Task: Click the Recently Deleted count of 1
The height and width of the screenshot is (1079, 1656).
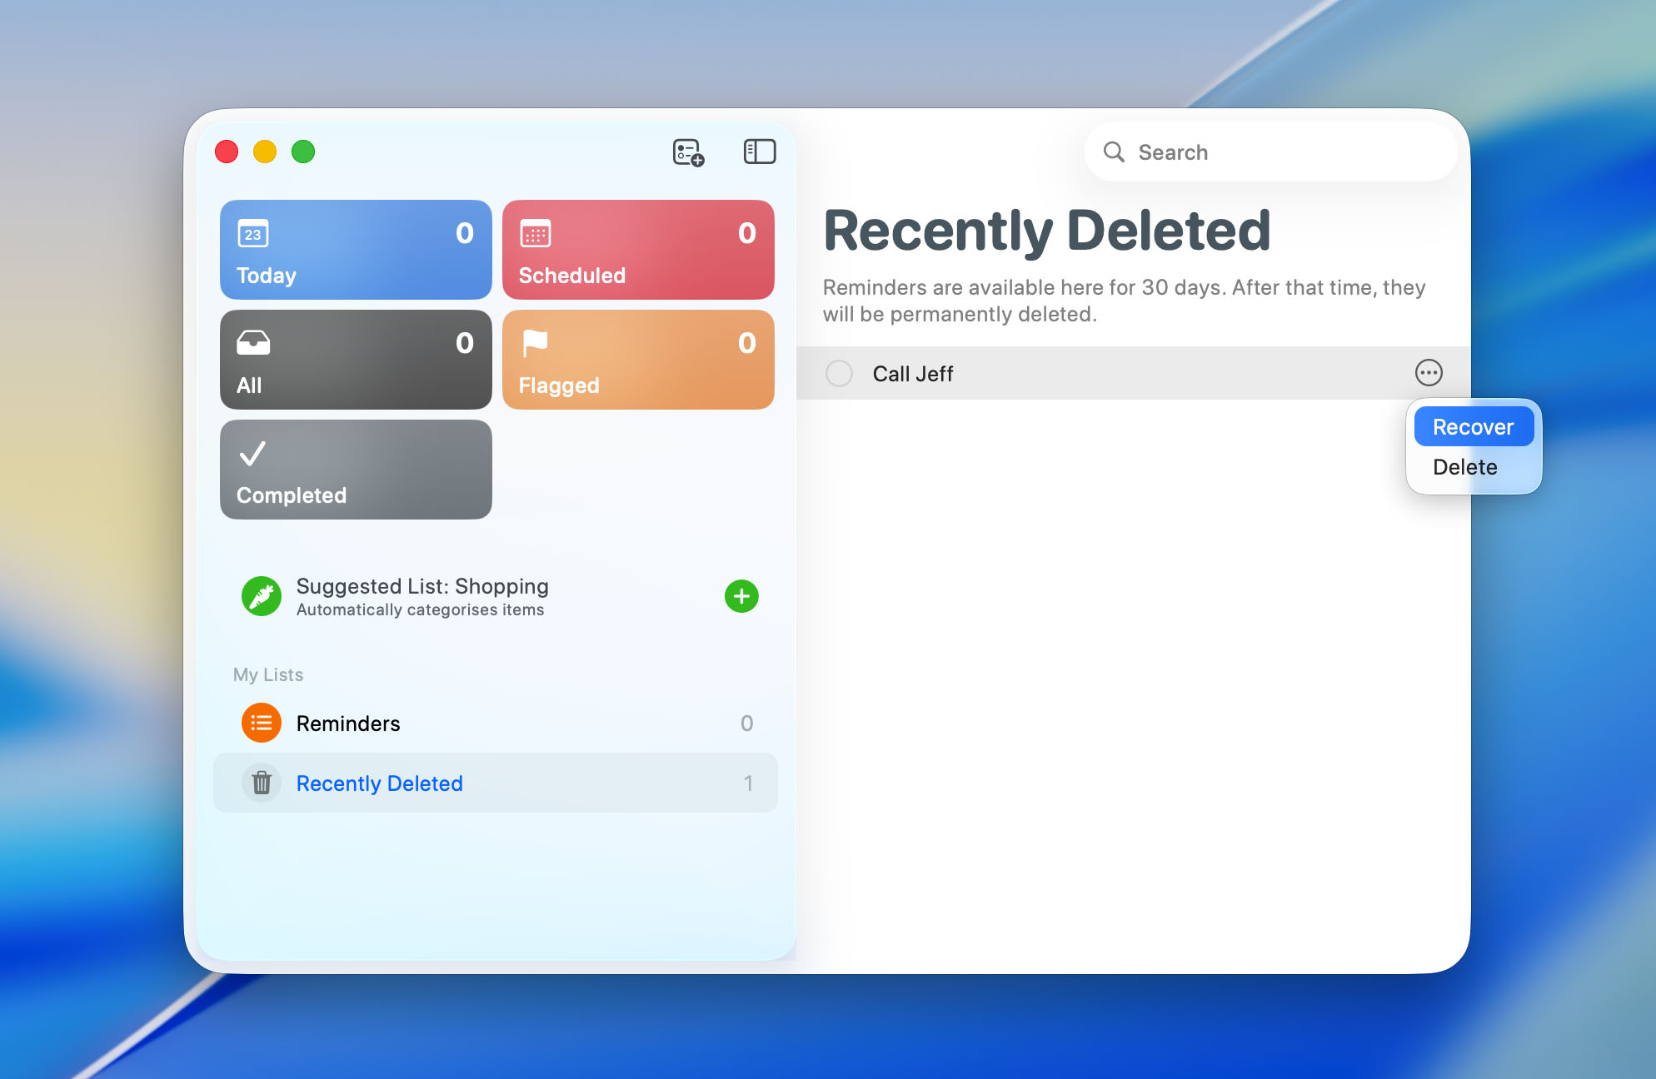Action: click(748, 783)
